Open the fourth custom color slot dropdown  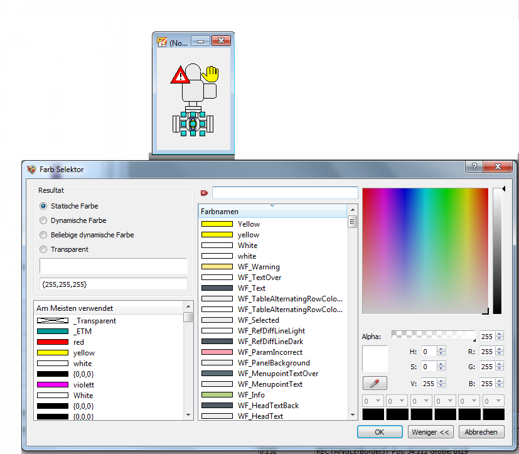click(445, 401)
